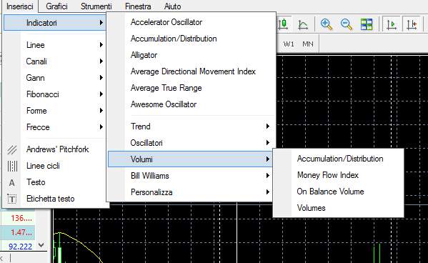
Task: Open the Grafici menu
Action: (x=56, y=6)
